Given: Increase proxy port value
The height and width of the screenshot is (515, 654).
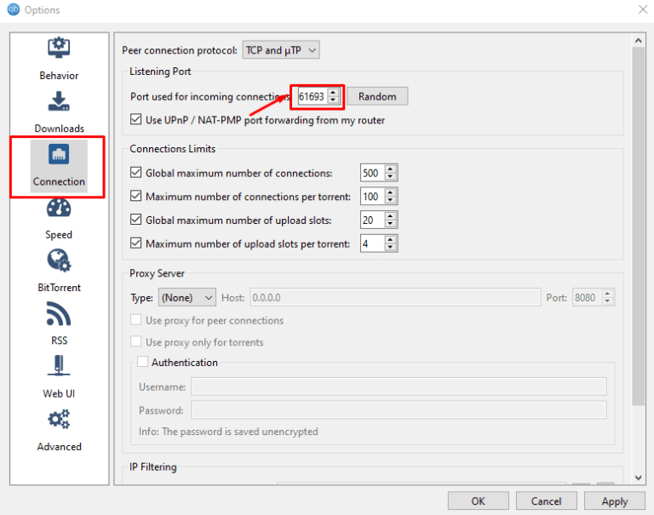Looking at the screenshot, I should tap(608, 294).
